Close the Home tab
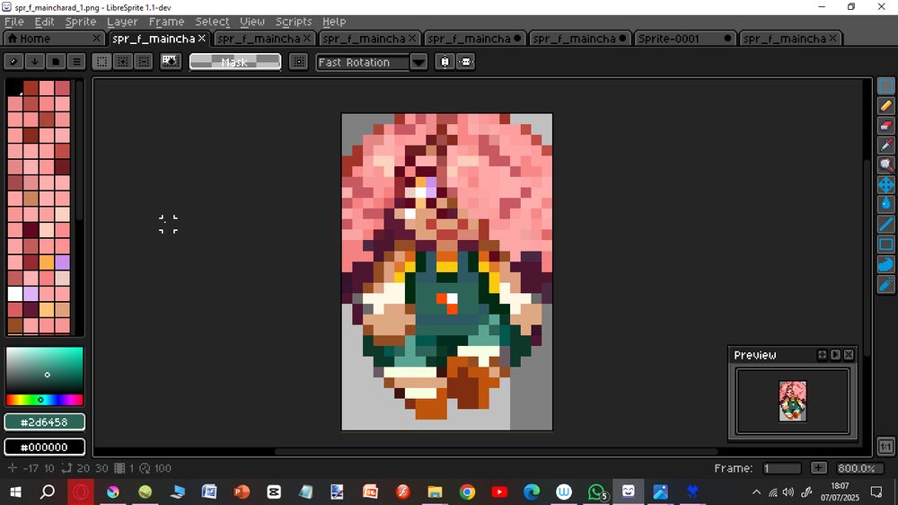This screenshot has width=898, height=505. (x=96, y=39)
